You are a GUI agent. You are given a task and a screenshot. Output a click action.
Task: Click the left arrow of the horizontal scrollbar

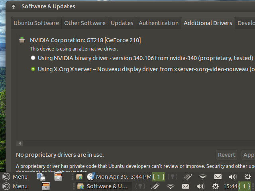coord(20,143)
